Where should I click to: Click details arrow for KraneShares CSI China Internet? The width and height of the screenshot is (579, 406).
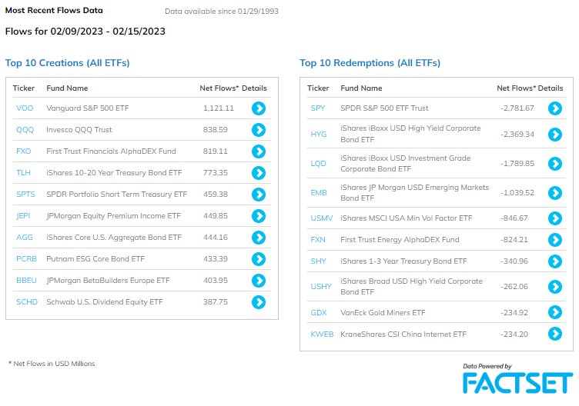[x=555, y=334]
